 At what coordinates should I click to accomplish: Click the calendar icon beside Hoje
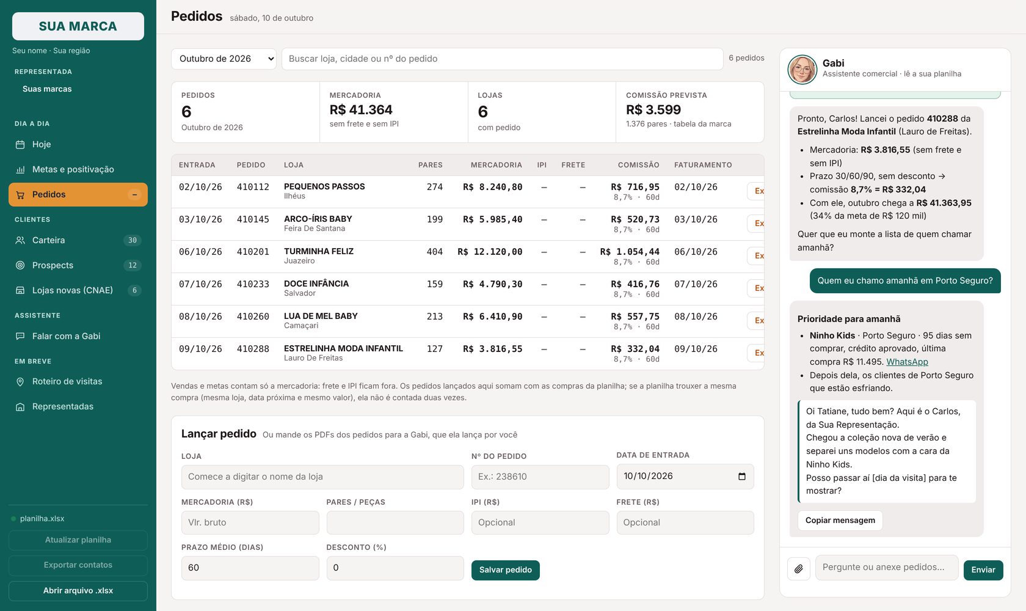20,145
